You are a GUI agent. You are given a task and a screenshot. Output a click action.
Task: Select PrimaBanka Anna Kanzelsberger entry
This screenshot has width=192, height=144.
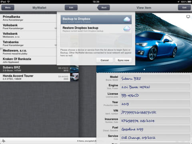click(x=28, y=18)
